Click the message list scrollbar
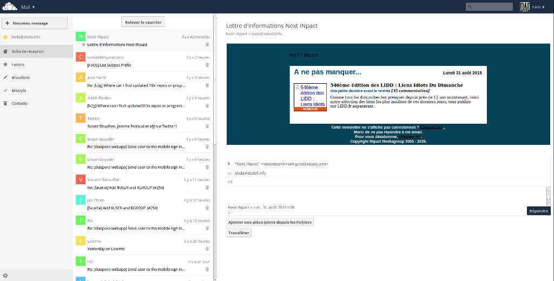 point(215,79)
